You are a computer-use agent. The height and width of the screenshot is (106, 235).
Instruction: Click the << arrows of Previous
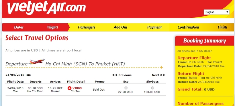pyautogui.click(x=115, y=75)
